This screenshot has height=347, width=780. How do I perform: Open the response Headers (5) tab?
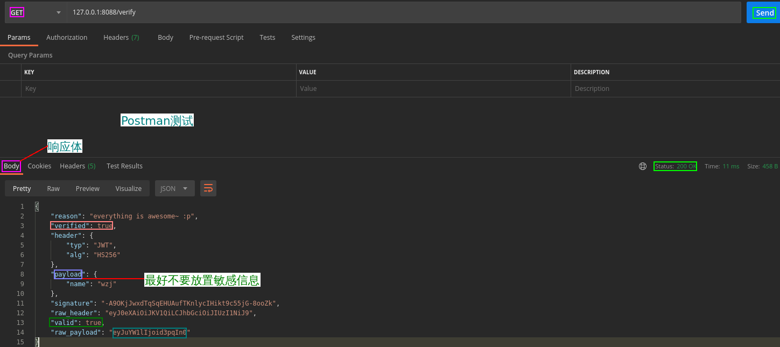[x=78, y=166]
